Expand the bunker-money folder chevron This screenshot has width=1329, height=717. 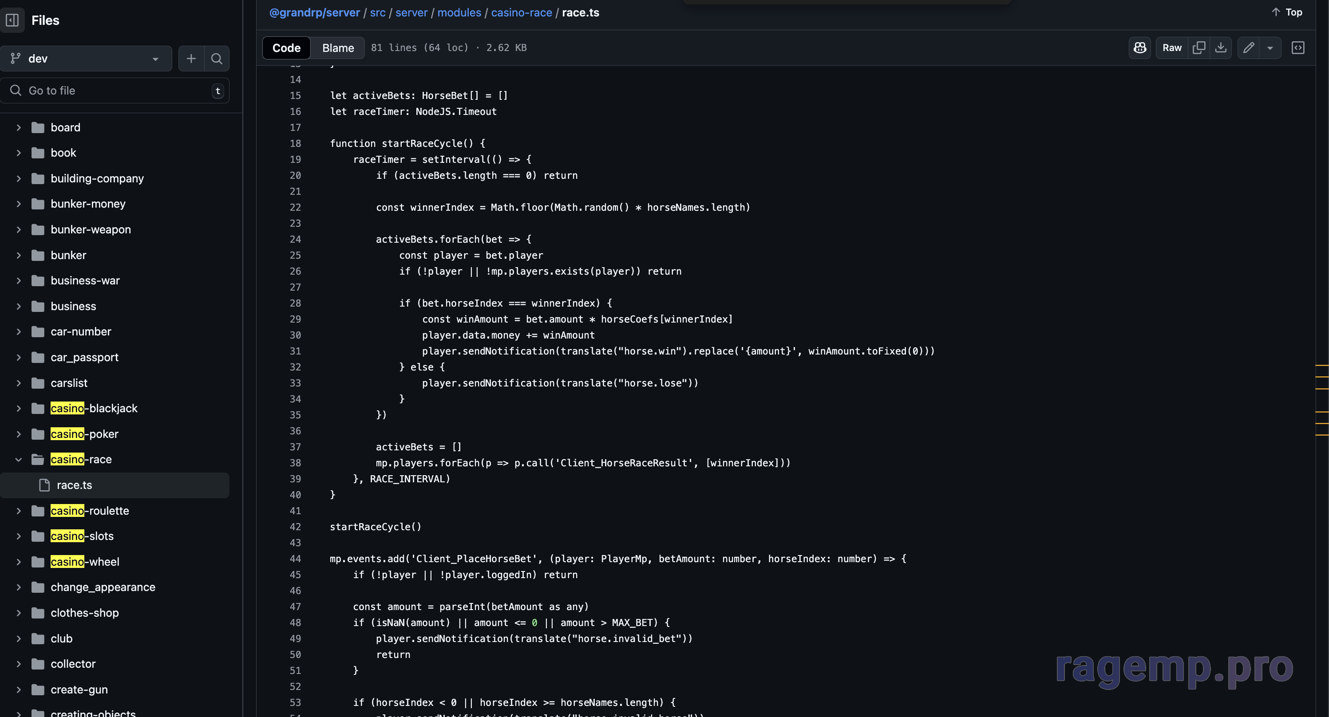click(19, 204)
